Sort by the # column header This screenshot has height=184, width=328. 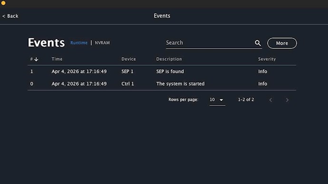pyautogui.click(x=31, y=59)
